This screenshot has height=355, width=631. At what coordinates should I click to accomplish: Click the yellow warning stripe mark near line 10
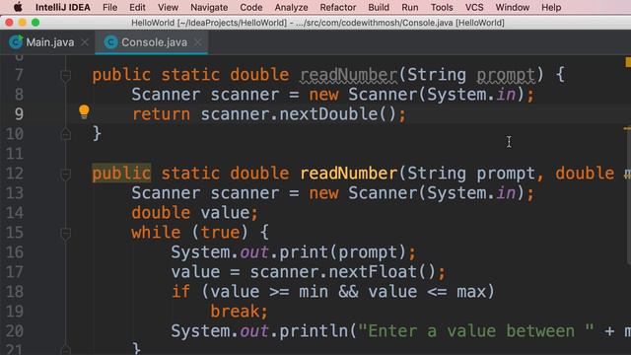(x=627, y=129)
